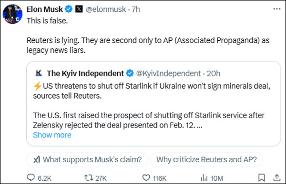
Task: Select 'Why criticize Reuters and AP?' suggestion
Action: pos(206,160)
